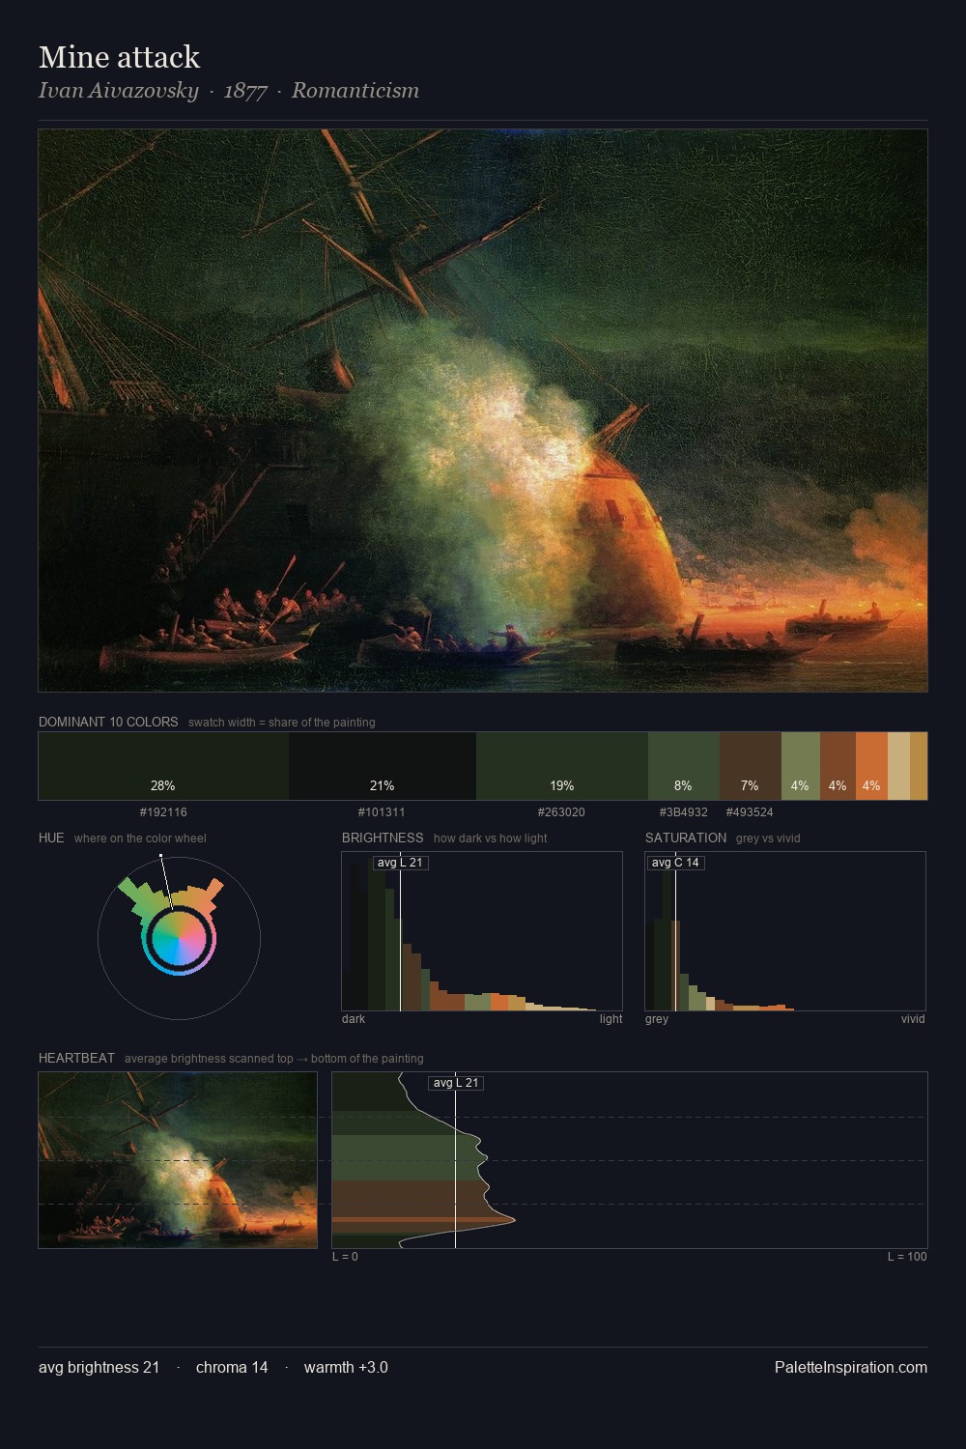Click the avg L 21 tag in Brightness histogram
This screenshot has width=966, height=1449.
400,863
